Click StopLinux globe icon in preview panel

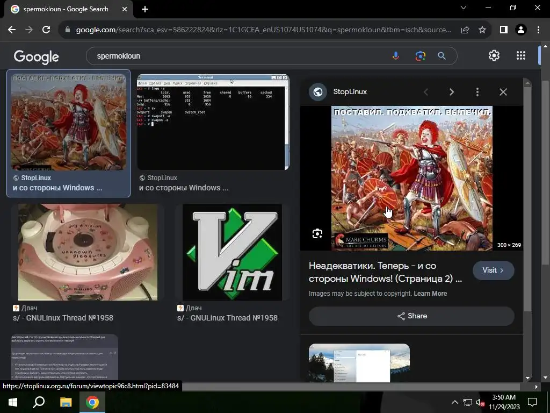point(318,92)
